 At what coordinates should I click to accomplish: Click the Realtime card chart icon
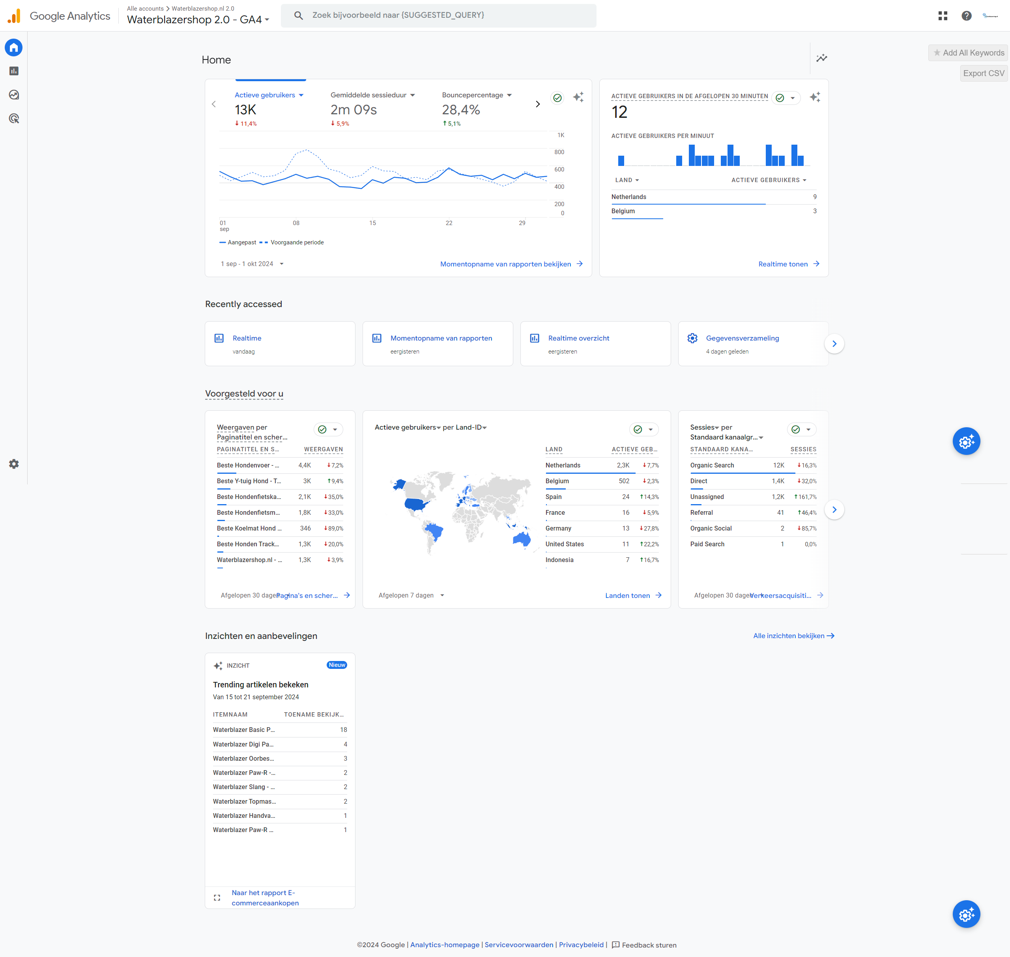click(219, 338)
